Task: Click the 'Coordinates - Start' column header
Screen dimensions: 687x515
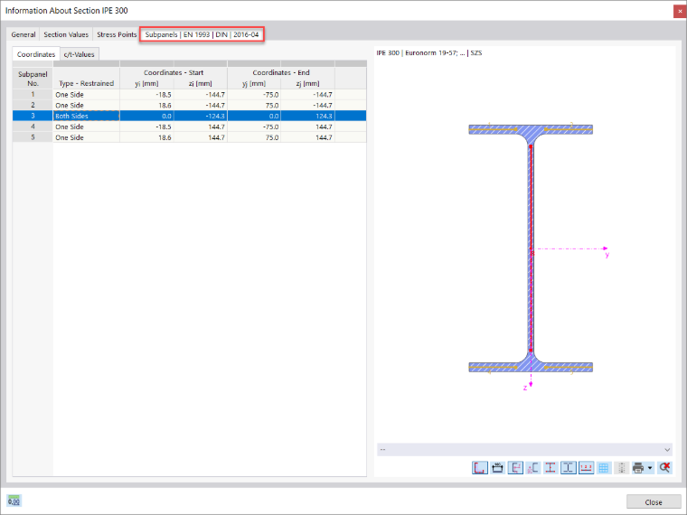Action: (x=174, y=72)
